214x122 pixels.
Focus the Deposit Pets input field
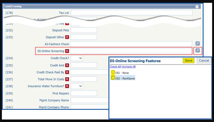tap(84, 30)
